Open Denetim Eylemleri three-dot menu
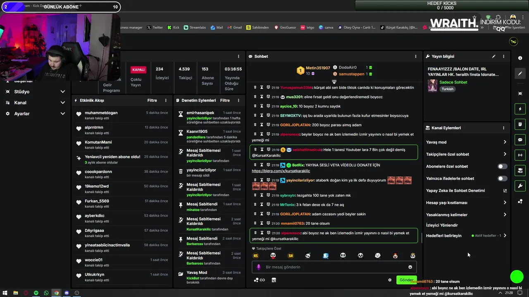 pos(238,100)
